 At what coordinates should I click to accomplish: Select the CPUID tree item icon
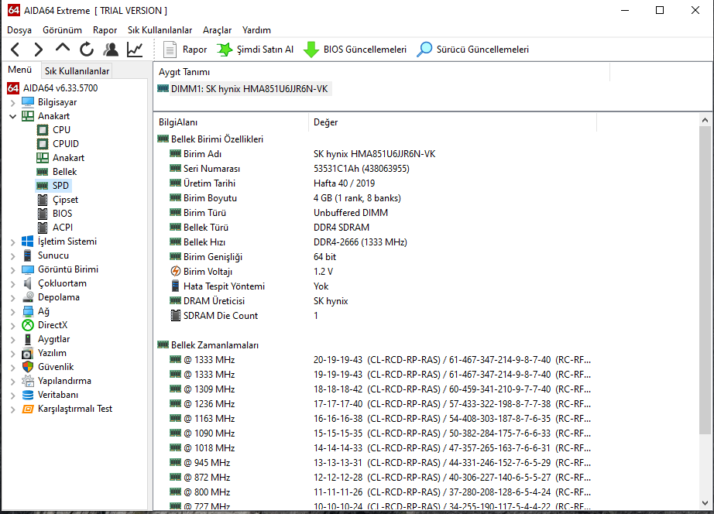43,144
